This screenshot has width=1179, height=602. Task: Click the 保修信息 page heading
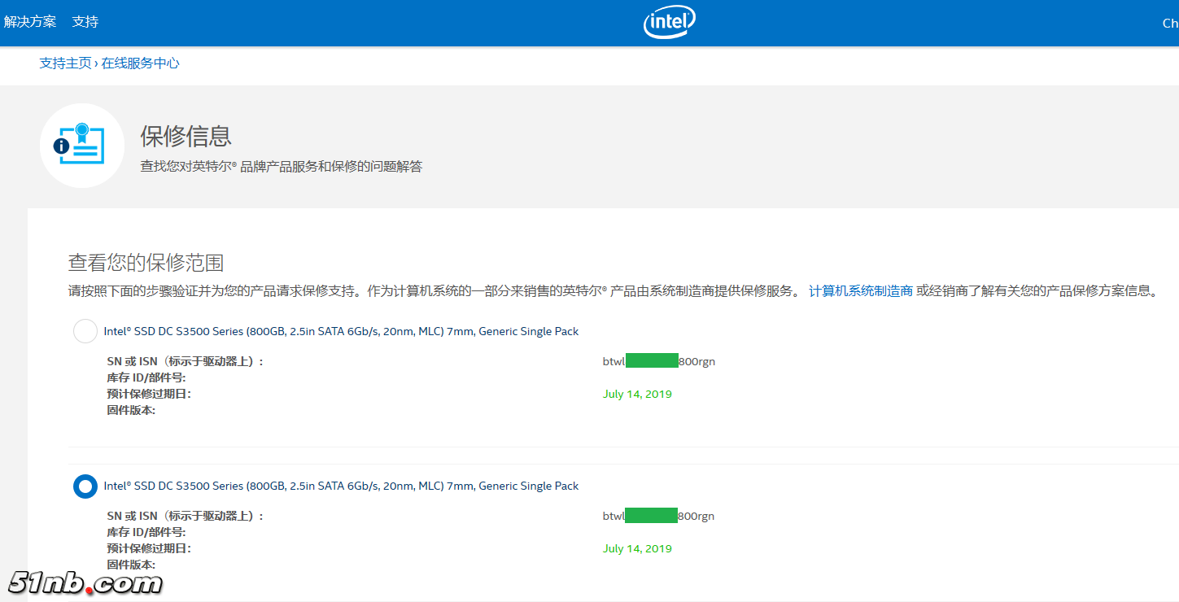pos(186,136)
